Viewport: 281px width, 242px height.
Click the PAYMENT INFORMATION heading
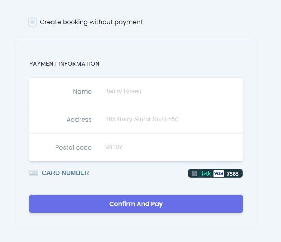coord(64,64)
